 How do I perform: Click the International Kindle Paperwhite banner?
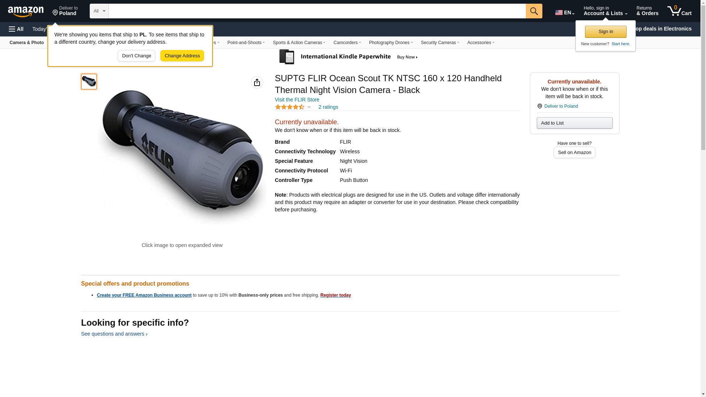click(349, 57)
